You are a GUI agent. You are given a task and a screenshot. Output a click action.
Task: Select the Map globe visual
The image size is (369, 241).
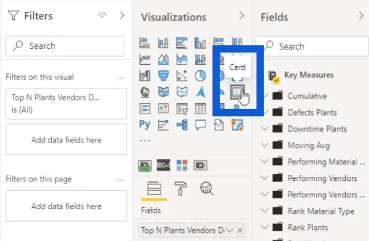(x=145, y=92)
